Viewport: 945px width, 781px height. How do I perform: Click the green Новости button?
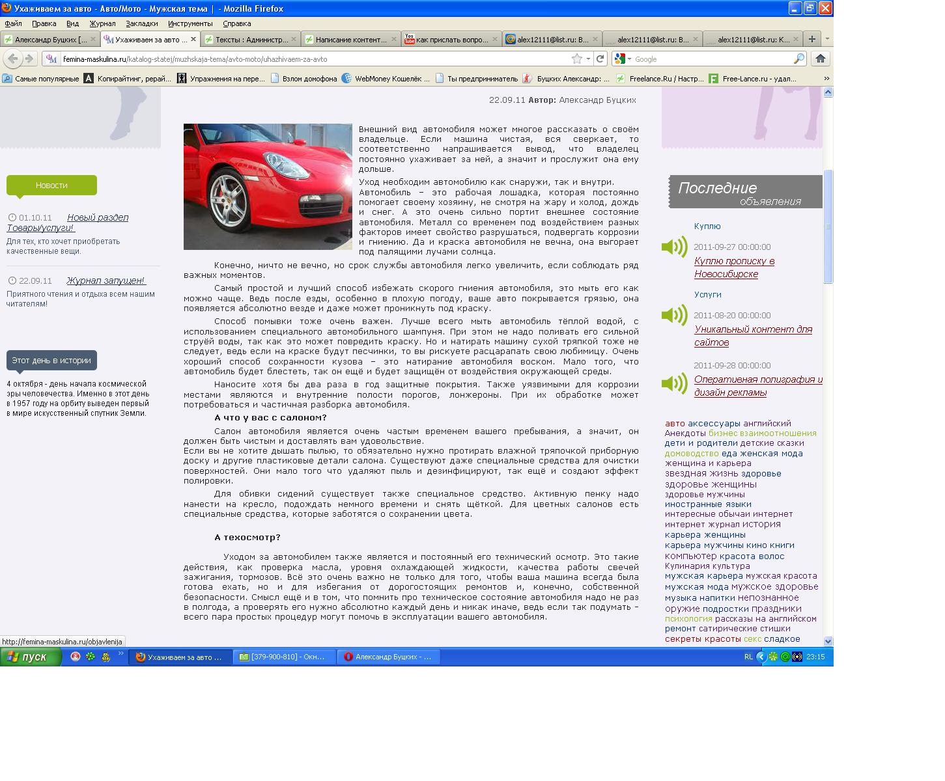51,185
